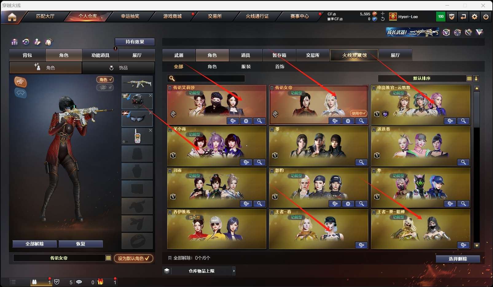493x287 pixels.
Task: Go to the home lobby icon
Action: 12,17
